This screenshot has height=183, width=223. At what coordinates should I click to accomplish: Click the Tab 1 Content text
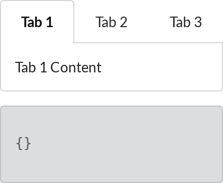pyautogui.click(x=58, y=67)
